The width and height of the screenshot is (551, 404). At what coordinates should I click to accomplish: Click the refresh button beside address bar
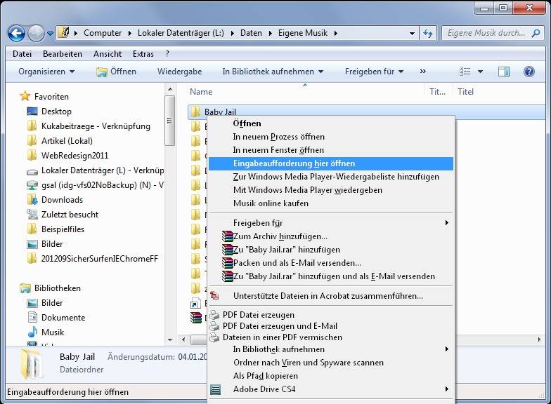coord(427,34)
